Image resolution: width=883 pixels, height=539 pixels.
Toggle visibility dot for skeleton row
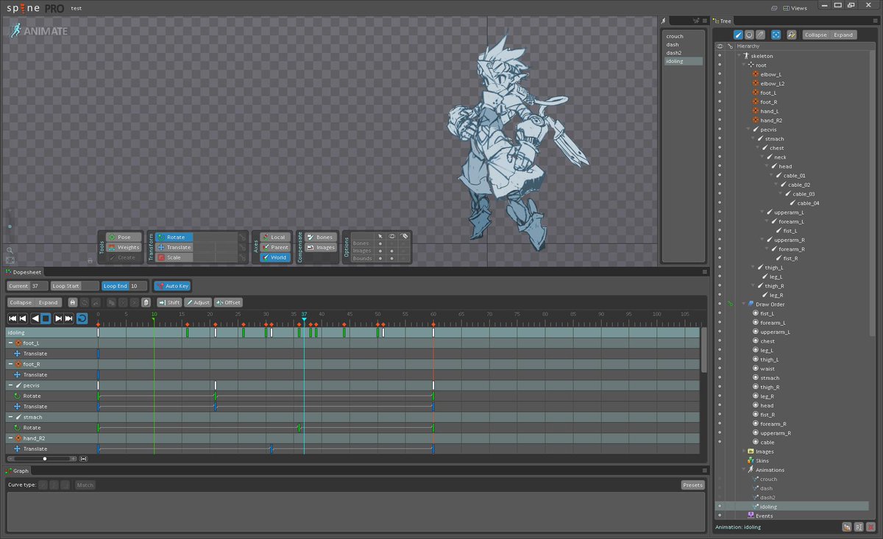tap(720, 56)
